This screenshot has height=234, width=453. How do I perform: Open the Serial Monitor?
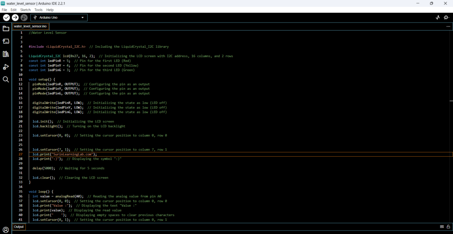tap(447, 18)
